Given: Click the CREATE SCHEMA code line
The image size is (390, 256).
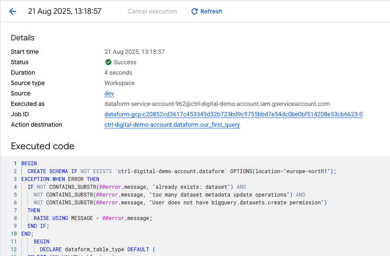Looking at the screenshot, I should pos(182,171).
